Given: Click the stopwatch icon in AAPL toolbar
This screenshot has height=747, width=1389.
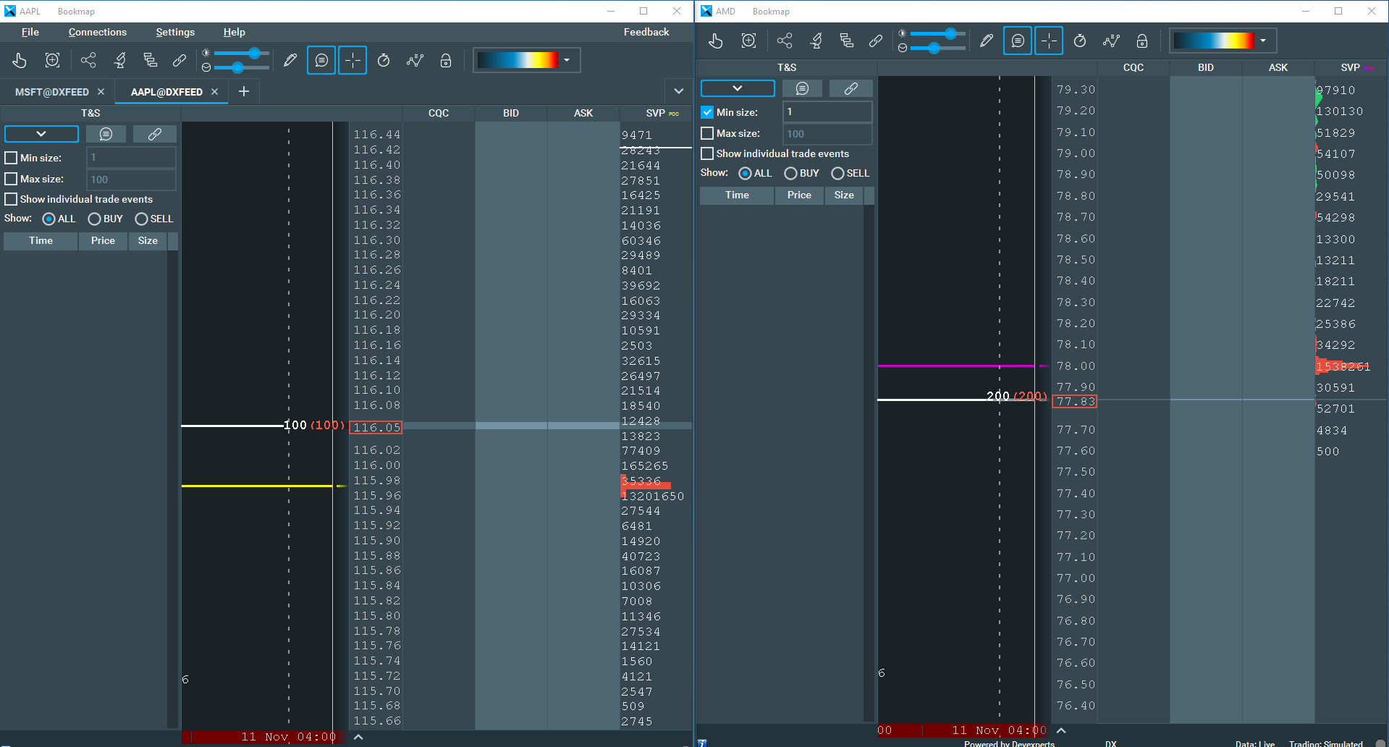Looking at the screenshot, I should click(384, 61).
